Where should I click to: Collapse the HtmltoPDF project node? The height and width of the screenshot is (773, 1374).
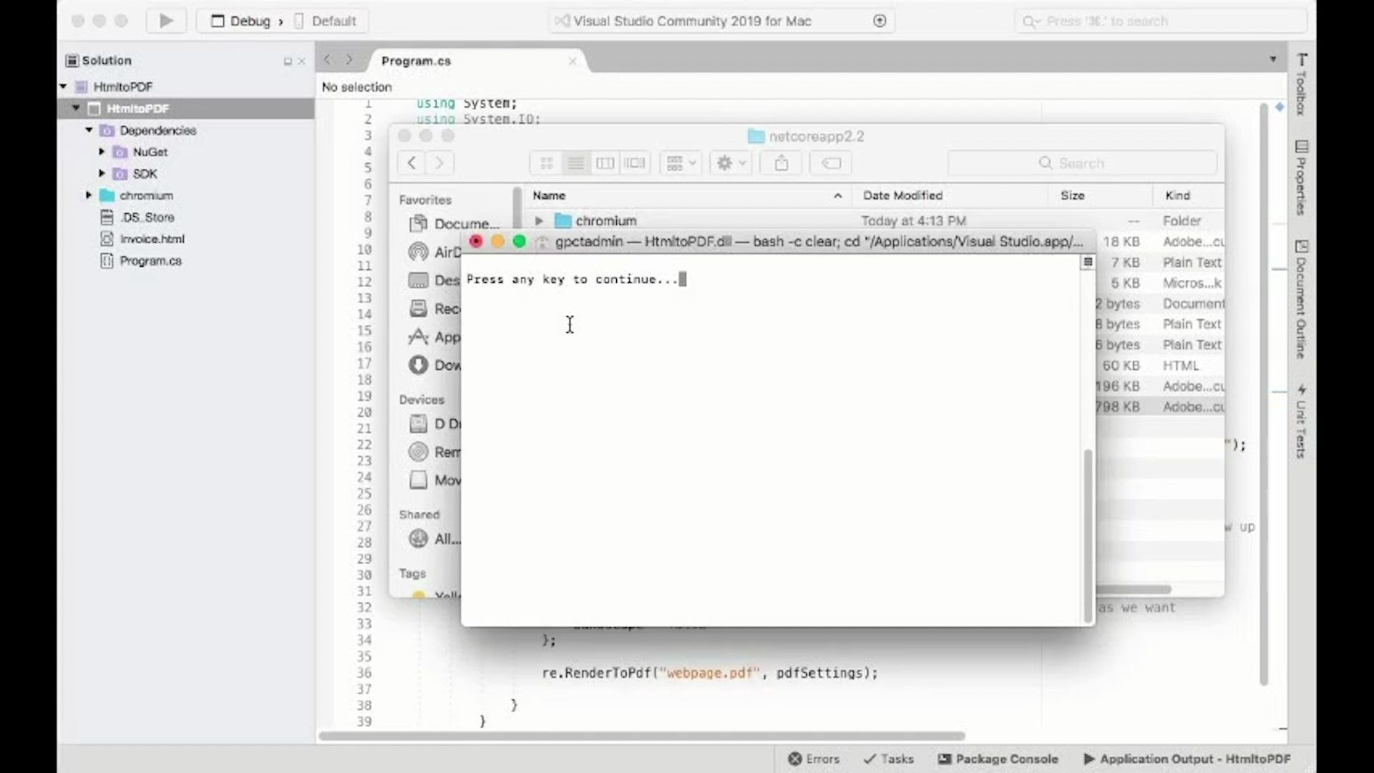click(76, 108)
